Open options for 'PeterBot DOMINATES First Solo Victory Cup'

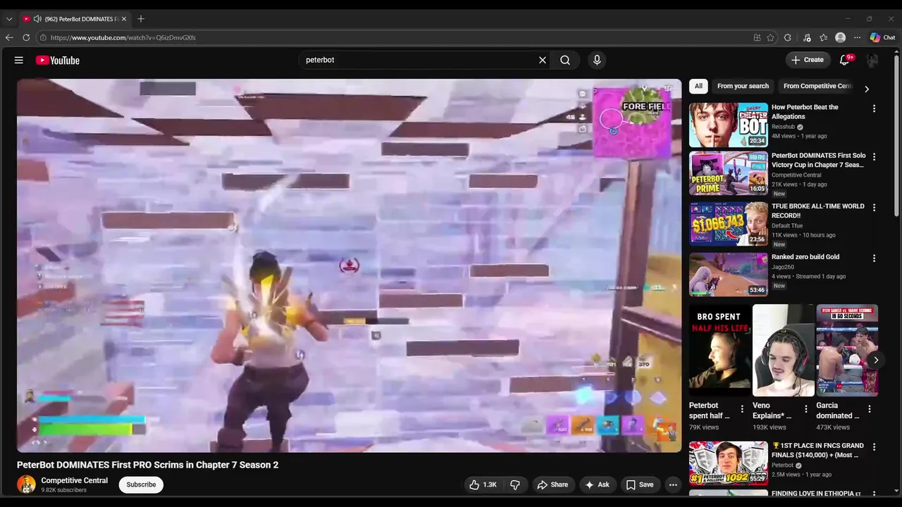click(874, 157)
